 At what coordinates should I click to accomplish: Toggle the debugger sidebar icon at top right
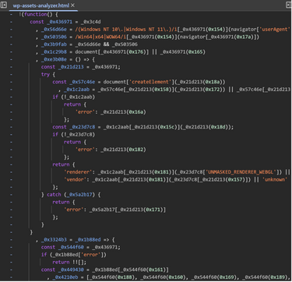[x=288, y=5]
